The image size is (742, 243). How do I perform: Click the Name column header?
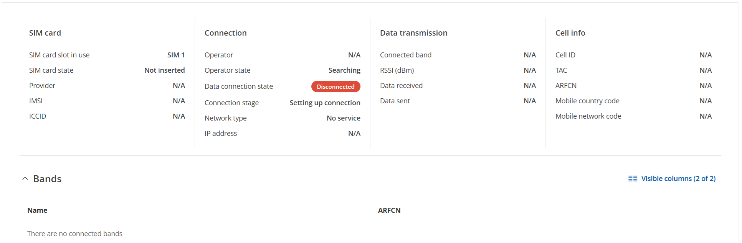point(37,210)
